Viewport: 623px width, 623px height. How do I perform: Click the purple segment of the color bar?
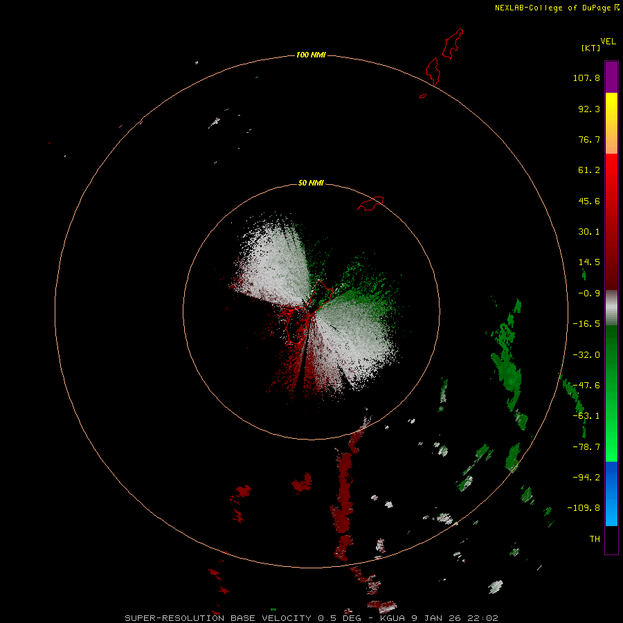coord(611,77)
